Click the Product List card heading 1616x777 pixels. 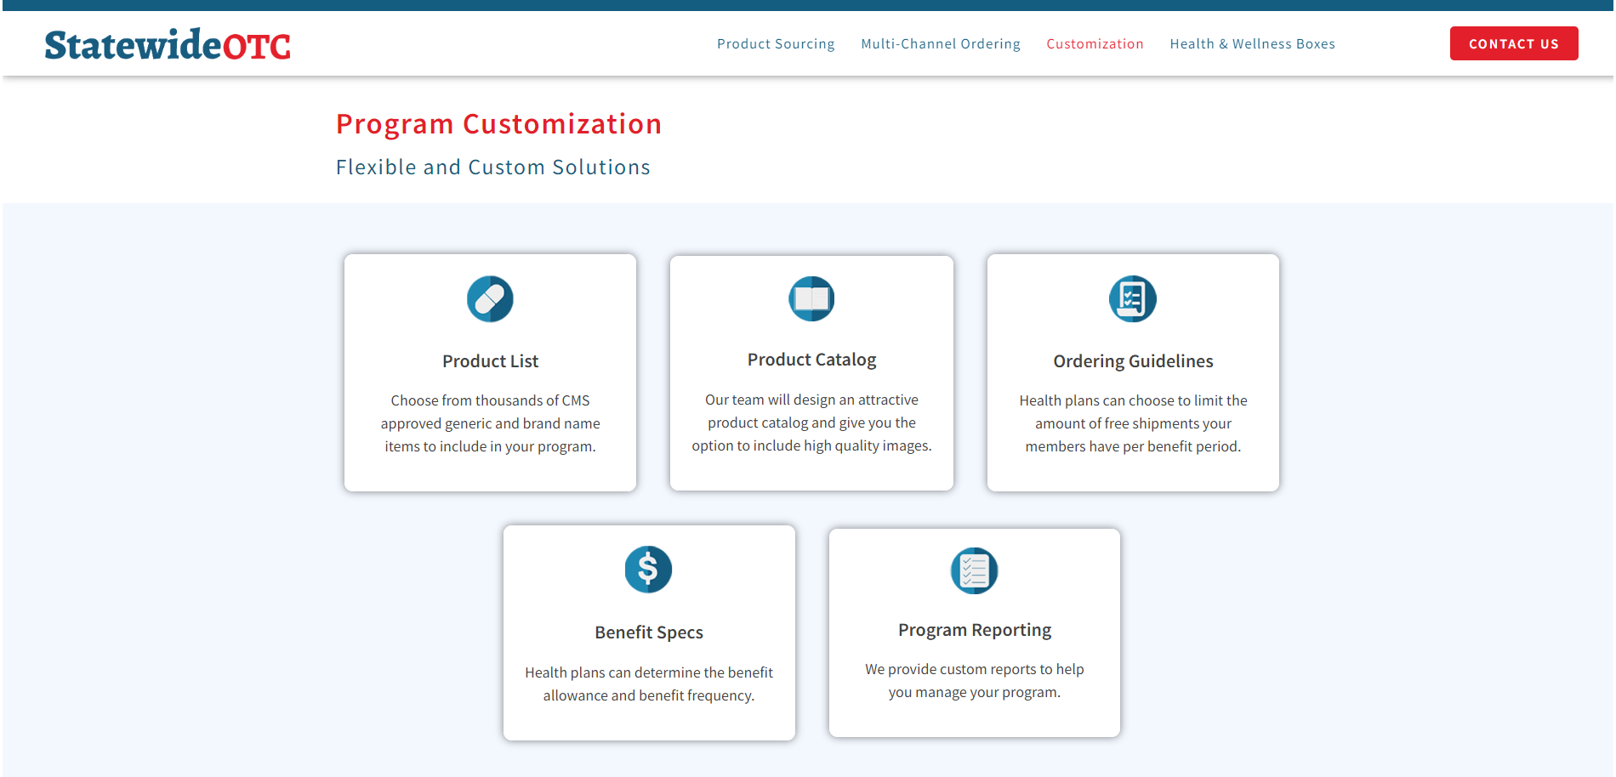[x=490, y=361]
